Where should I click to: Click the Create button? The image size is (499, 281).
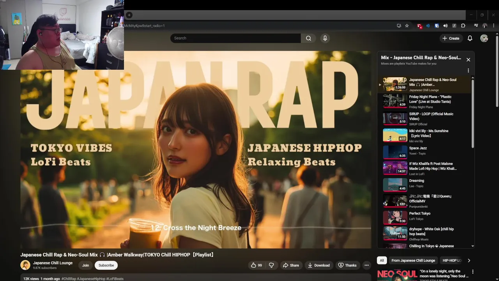(x=451, y=38)
